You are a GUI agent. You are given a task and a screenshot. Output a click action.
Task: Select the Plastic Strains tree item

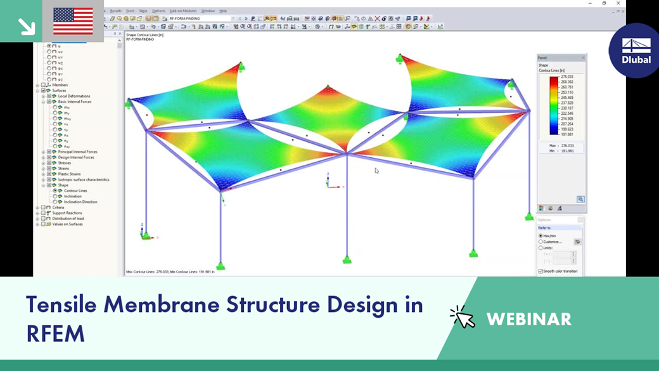coord(69,174)
